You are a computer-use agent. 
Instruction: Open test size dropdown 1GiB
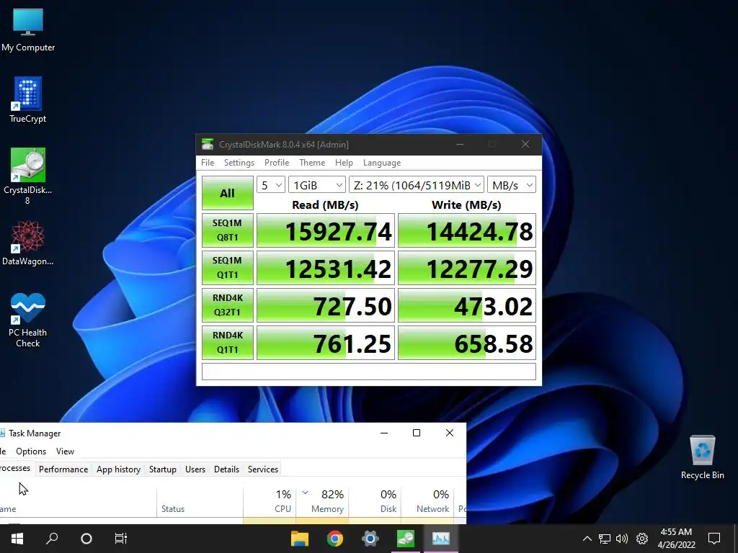(x=317, y=185)
